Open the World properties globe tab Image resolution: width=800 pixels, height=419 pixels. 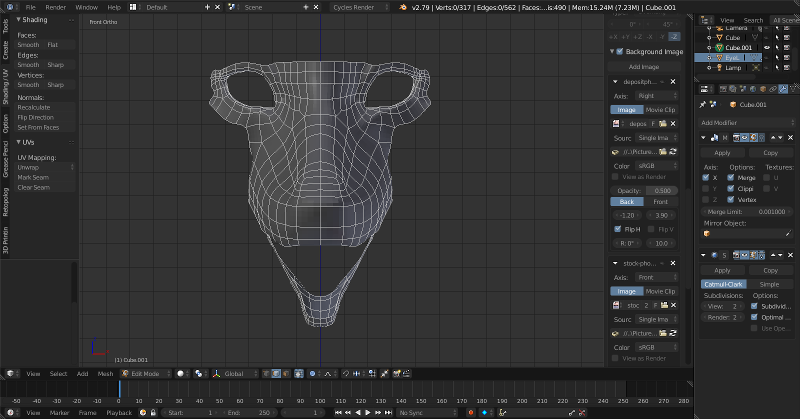[753, 89]
